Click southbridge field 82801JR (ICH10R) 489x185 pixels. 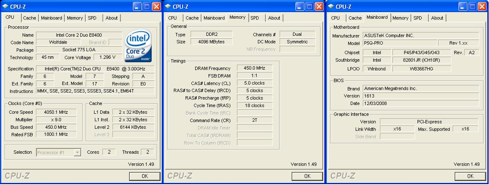click(x=422, y=60)
